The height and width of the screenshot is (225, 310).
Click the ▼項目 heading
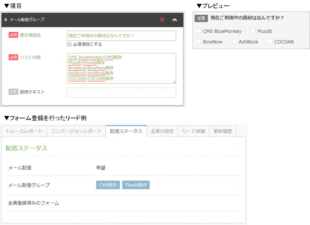point(13,6)
